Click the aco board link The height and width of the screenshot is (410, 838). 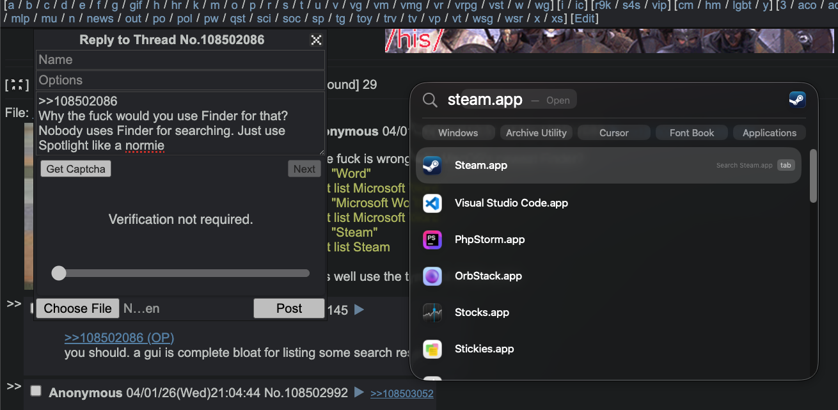pyautogui.click(x=807, y=5)
